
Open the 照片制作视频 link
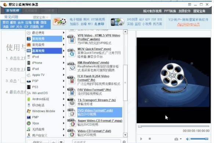point(152,11)
